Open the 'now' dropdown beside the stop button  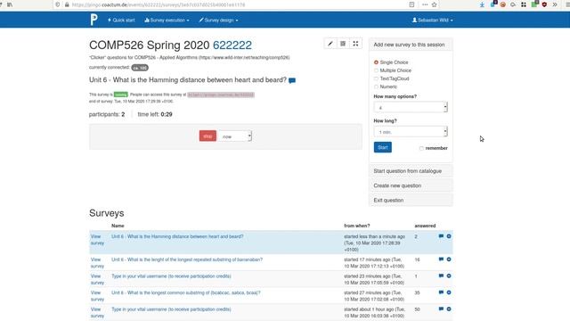234,136
